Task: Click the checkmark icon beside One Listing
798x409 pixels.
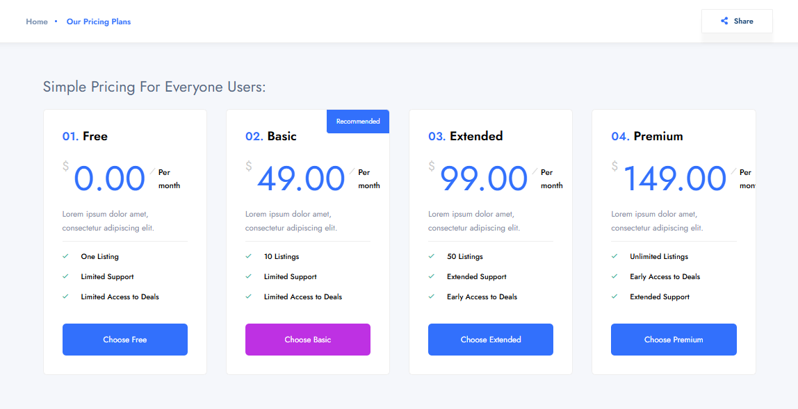Action: click(65, 256)
